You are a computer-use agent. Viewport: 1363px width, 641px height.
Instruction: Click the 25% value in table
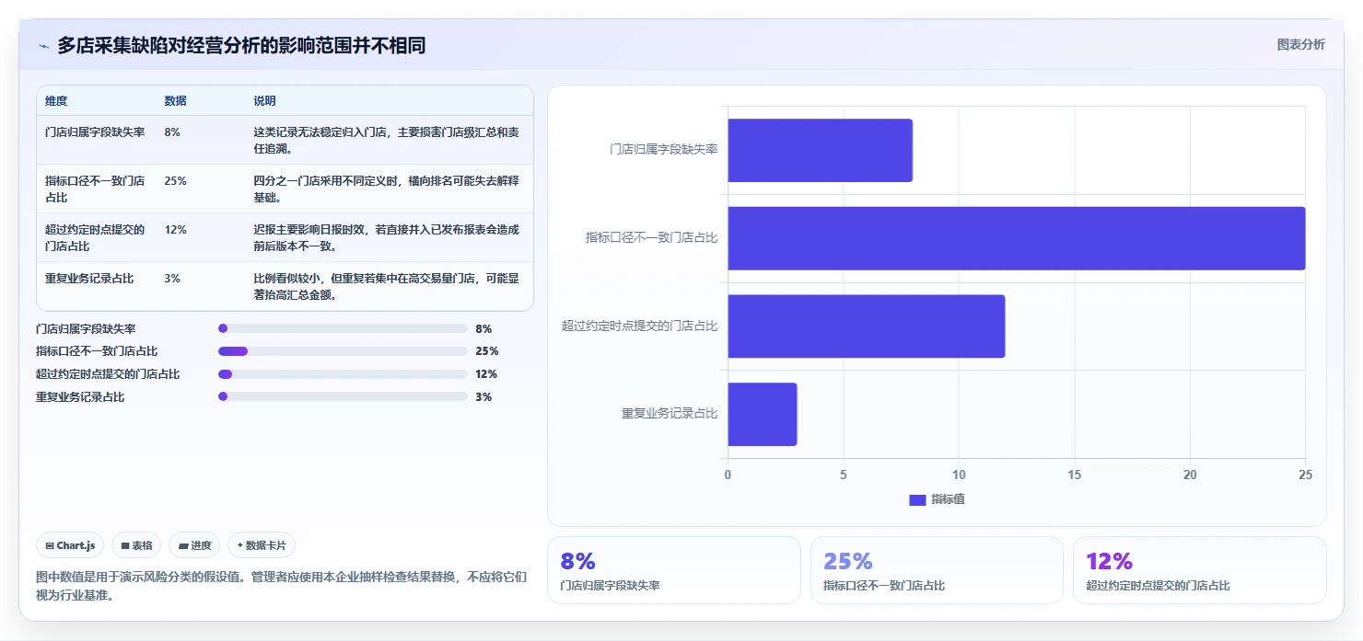pos(175,181)
